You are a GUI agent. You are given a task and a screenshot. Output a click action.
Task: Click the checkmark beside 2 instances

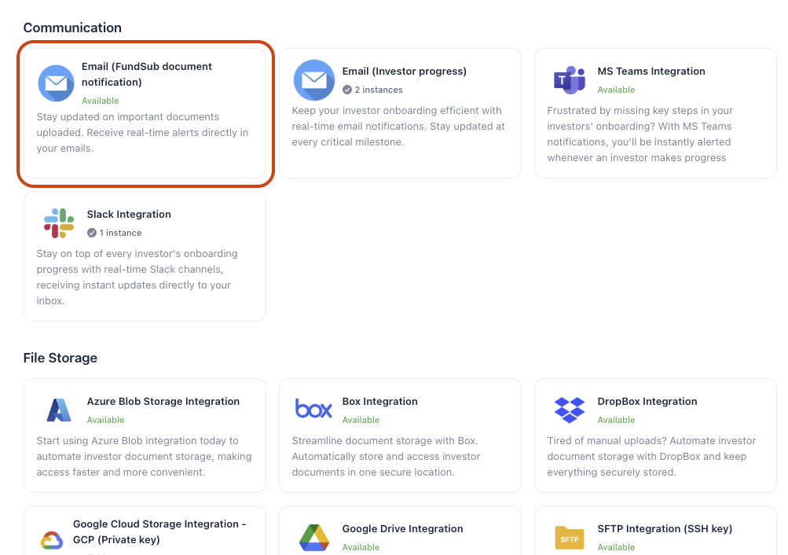click(347, 90)
